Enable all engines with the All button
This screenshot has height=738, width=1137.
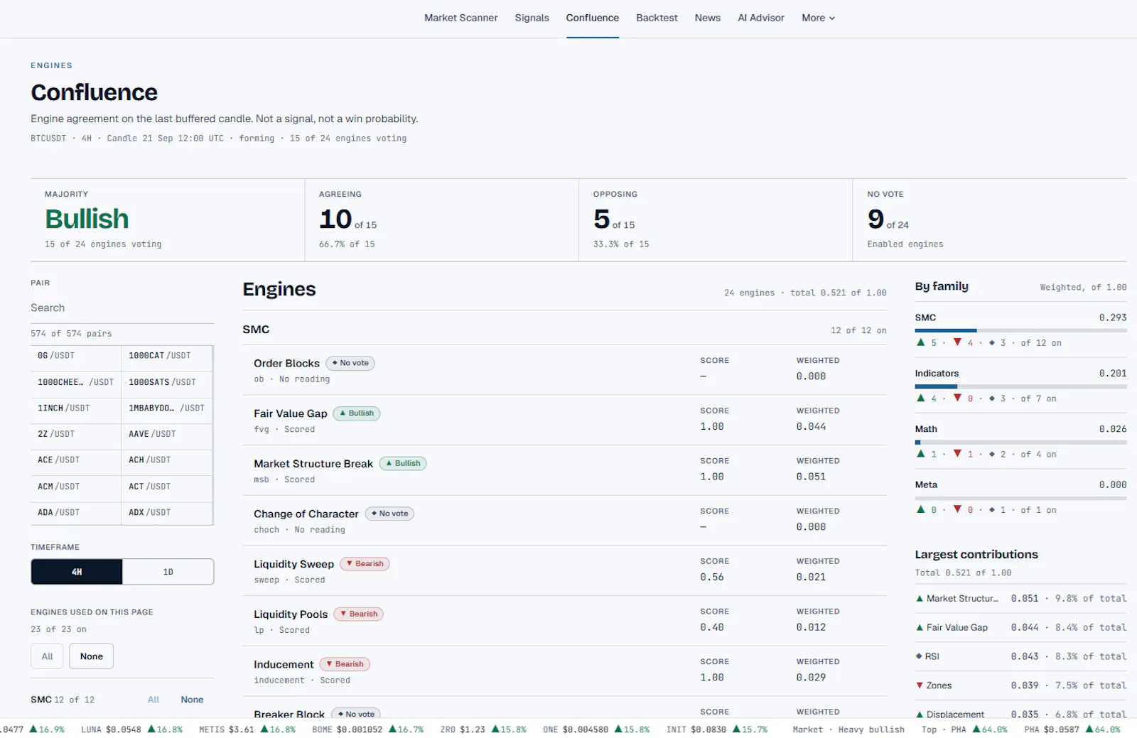pos(47,656)
